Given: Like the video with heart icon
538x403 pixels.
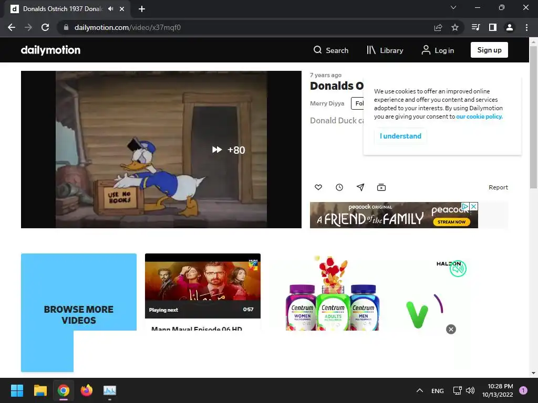Looking at the screenshot, I should point(318,187).
